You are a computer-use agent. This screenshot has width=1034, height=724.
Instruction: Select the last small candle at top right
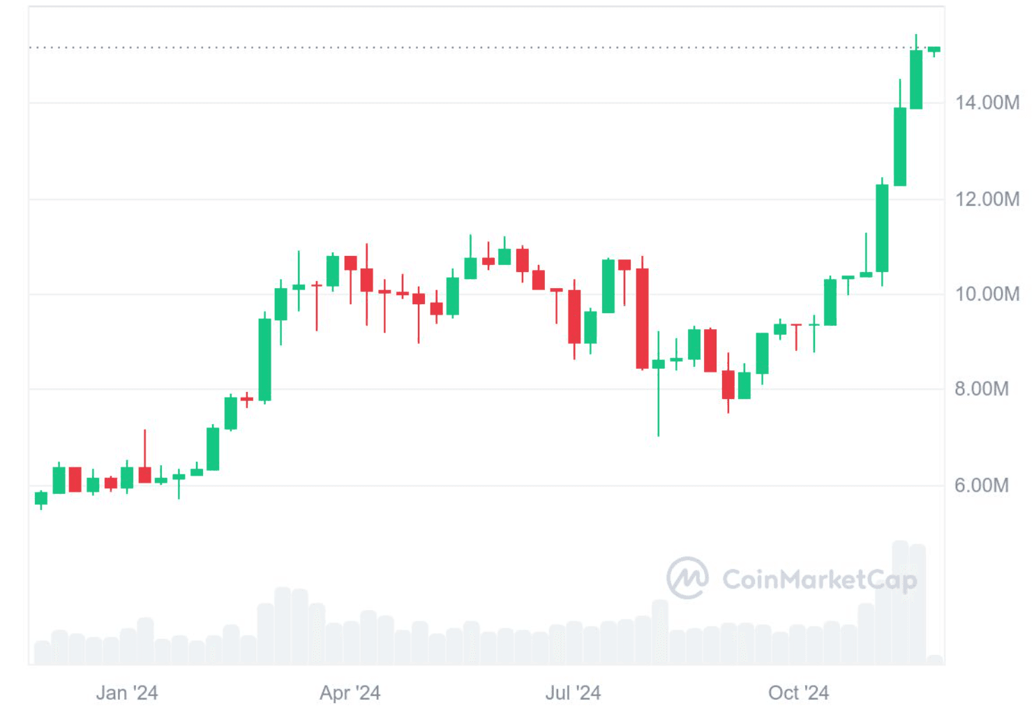(934, 50)
